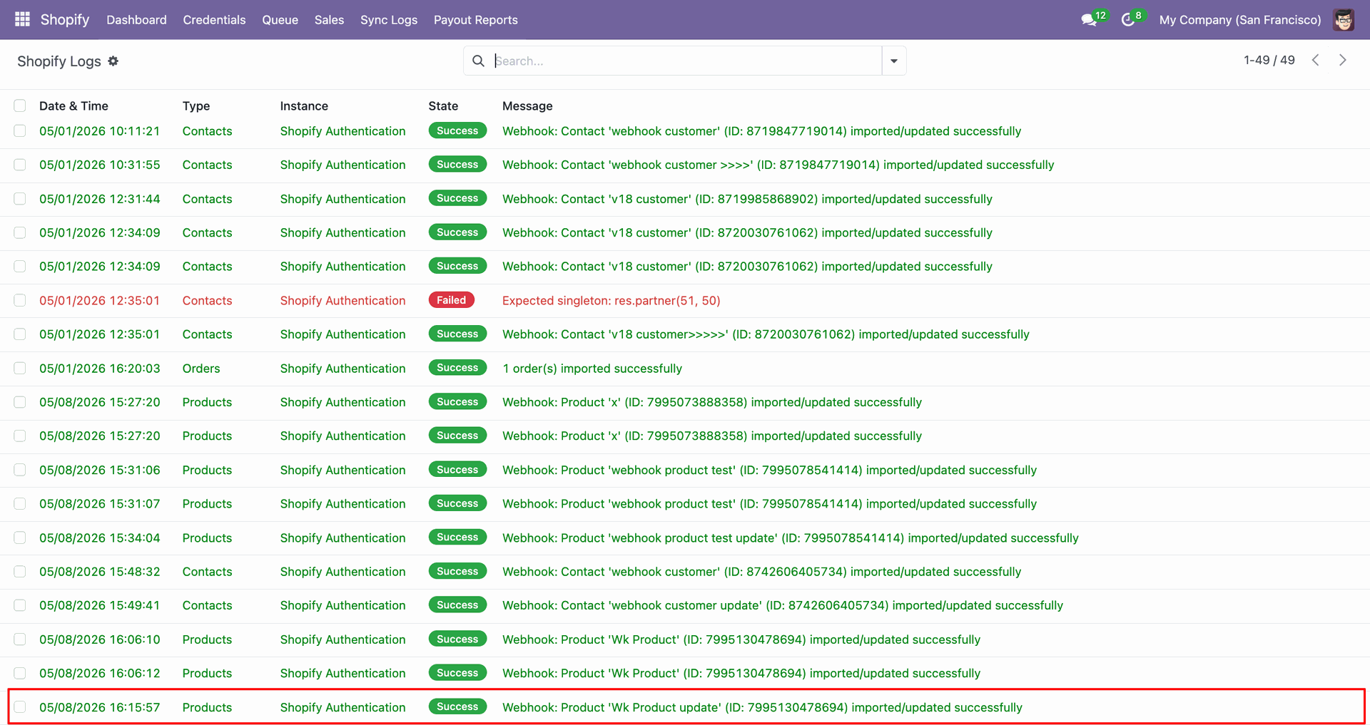Sort by the Type column header
The image size is (1370, 725).
(196, 106)
